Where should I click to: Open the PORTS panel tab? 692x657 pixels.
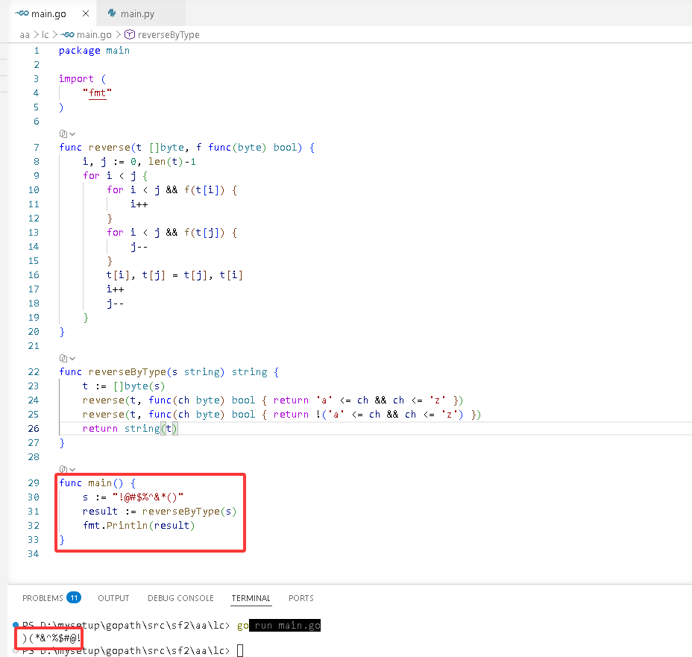tap(301, 598)
